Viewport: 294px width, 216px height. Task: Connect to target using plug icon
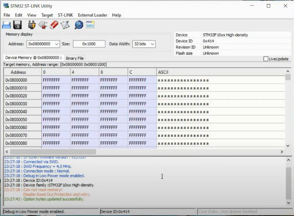pos(32,25)
